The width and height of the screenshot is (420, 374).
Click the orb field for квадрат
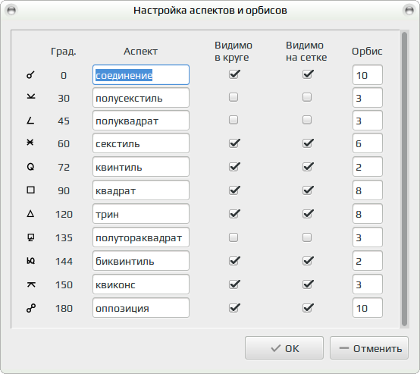(368, 190)
